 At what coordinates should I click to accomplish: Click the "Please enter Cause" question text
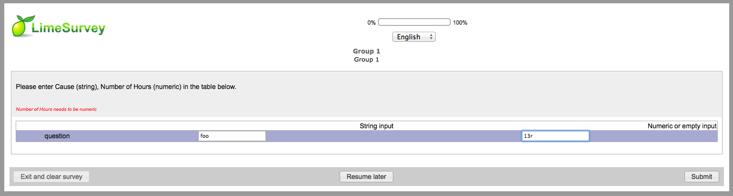126,87
